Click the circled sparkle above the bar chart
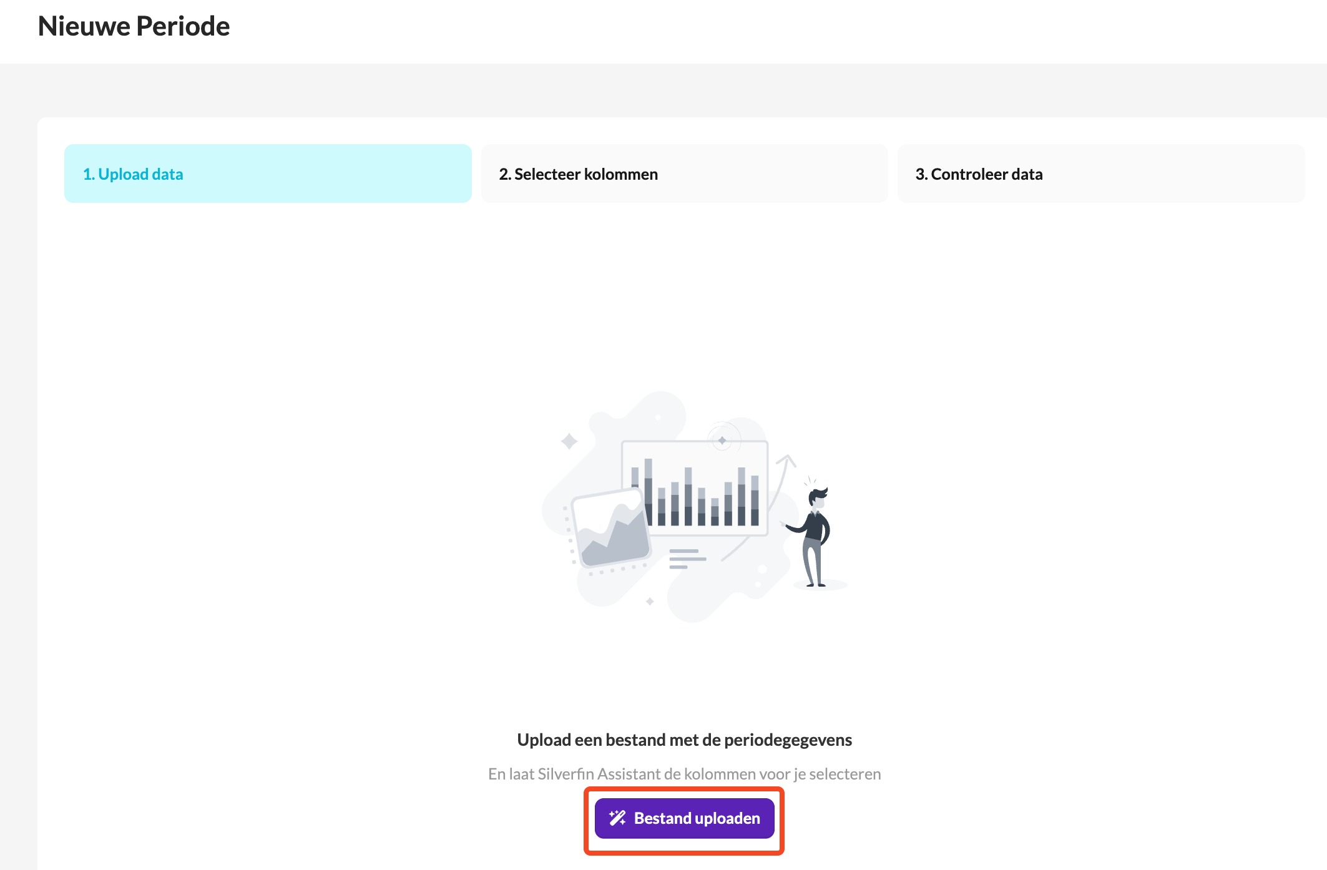1327x870 pixels. [x=723, y=440]
